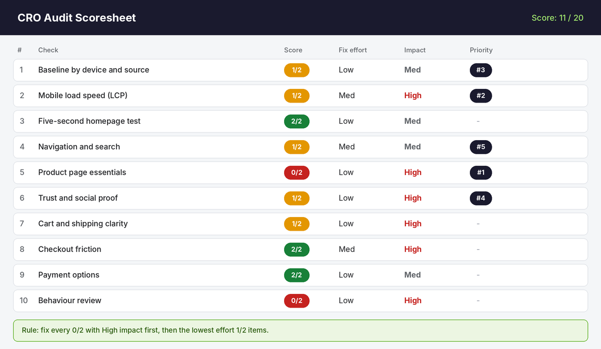This screenshot has width=601, height=349.
Task: Click Med fix effort in Navigation and search row
Action: pos(347,147)
